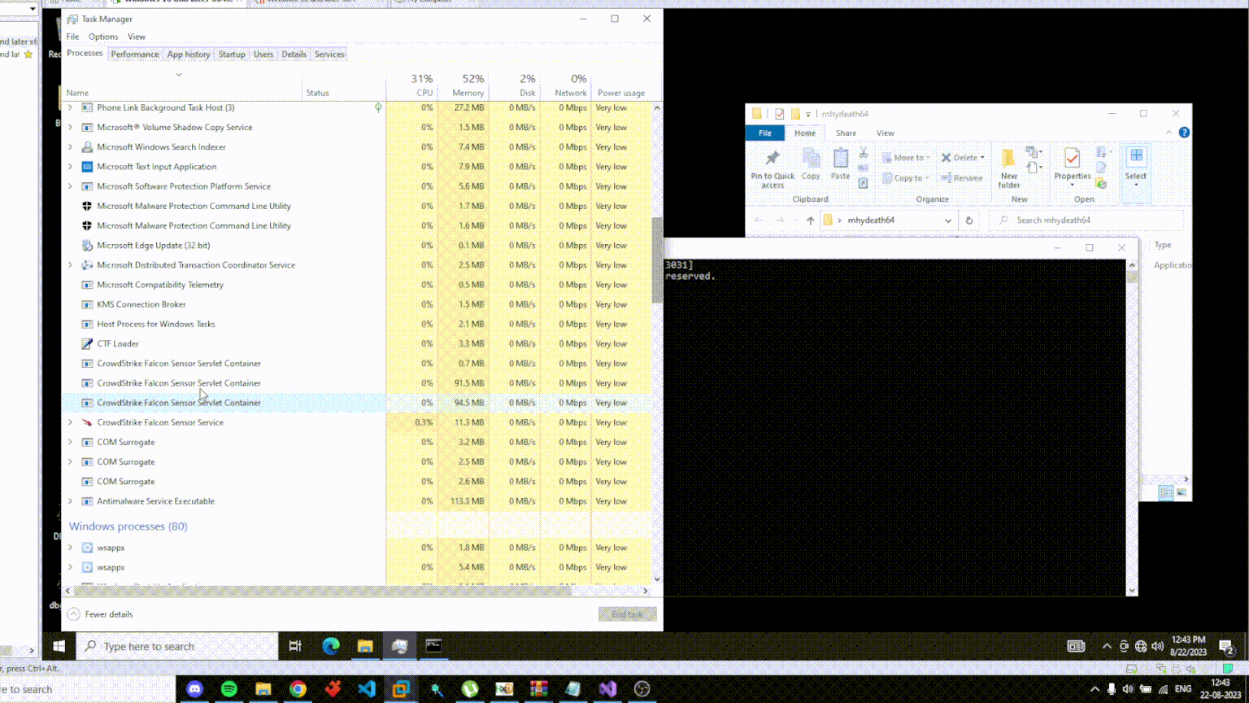Expand Microsoft Windows Search Indexer row
Screen dimensions: 1249x703
70,147
